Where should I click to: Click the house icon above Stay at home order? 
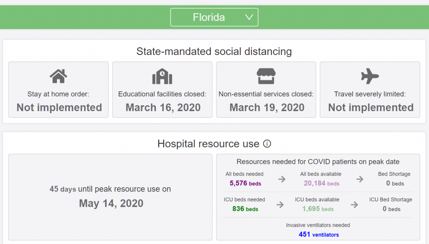click(x=58, y=75)
